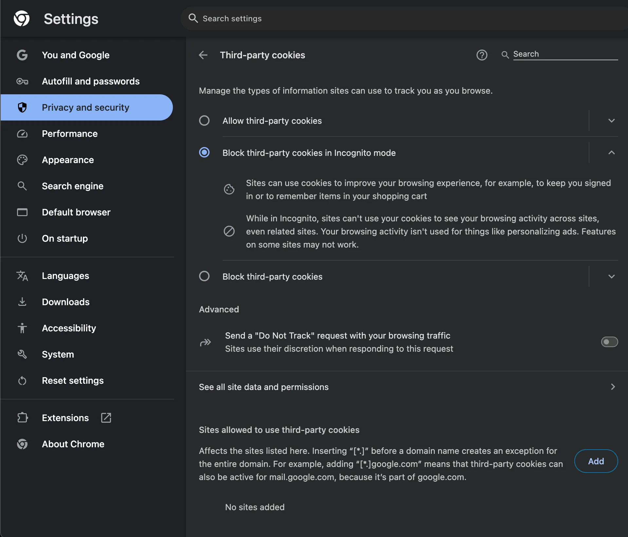Expand the Allow third-party cookies details
The width and height of the screenshot is (628, 537).
(x=611, y=120)
